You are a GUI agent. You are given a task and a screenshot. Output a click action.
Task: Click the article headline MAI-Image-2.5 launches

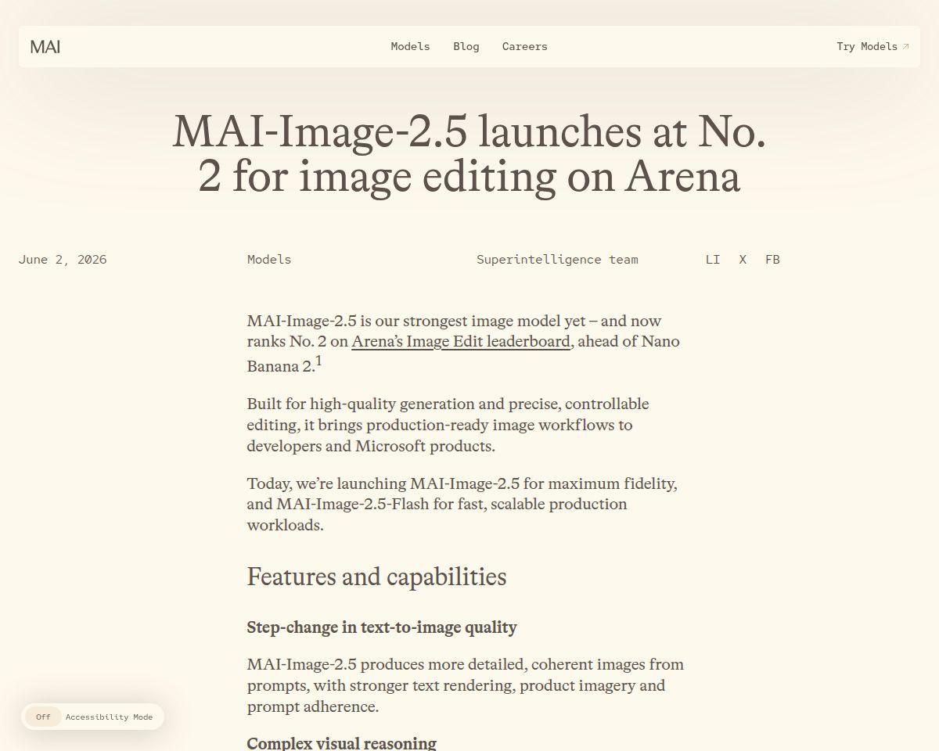point(469,153)
